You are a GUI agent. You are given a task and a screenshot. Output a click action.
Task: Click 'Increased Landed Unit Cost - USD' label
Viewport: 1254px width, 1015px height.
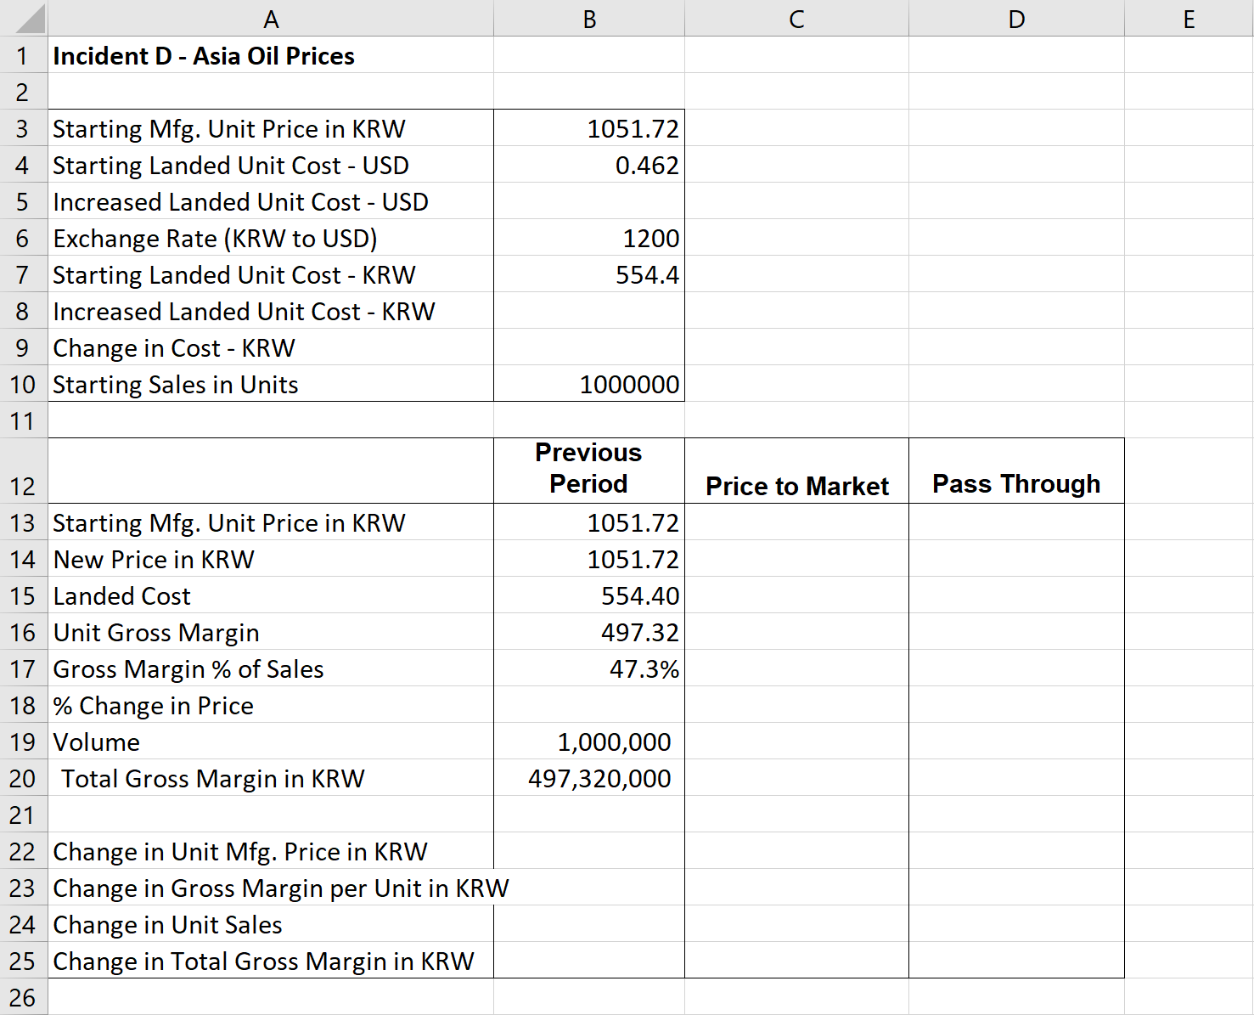240,202
